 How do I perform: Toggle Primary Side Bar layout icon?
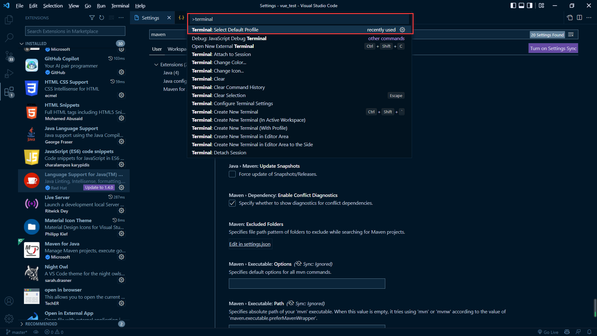[513, 6]
